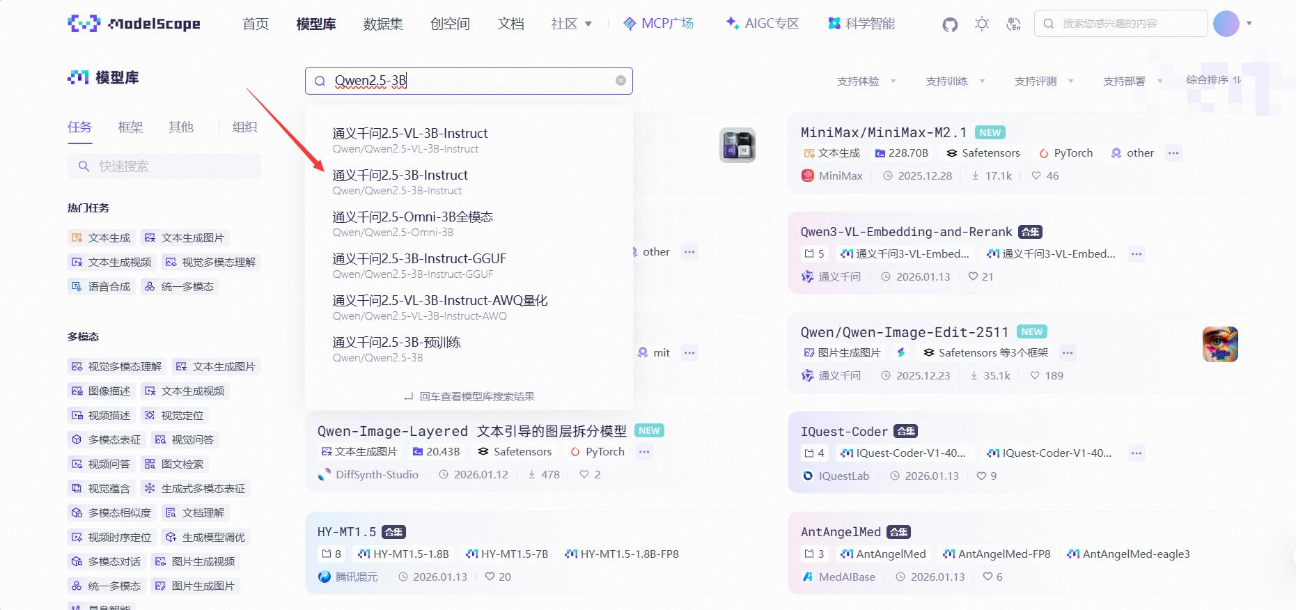The width and height of the screenshot is (1296, 610).
Task: Expand more tags on Qwen-Image-Edit-2511 card
Action: tap(1068, 353)
